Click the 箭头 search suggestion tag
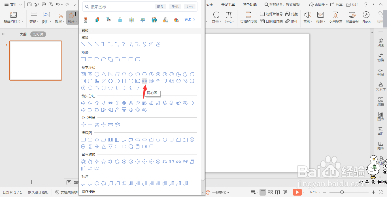This screenshot has height=197, width=387. 160,7
